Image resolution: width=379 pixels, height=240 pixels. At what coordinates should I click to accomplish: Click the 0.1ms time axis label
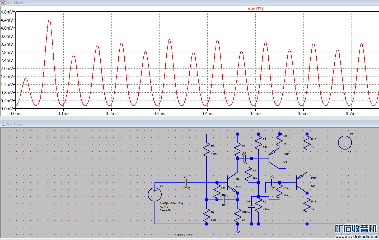(63, 114)
